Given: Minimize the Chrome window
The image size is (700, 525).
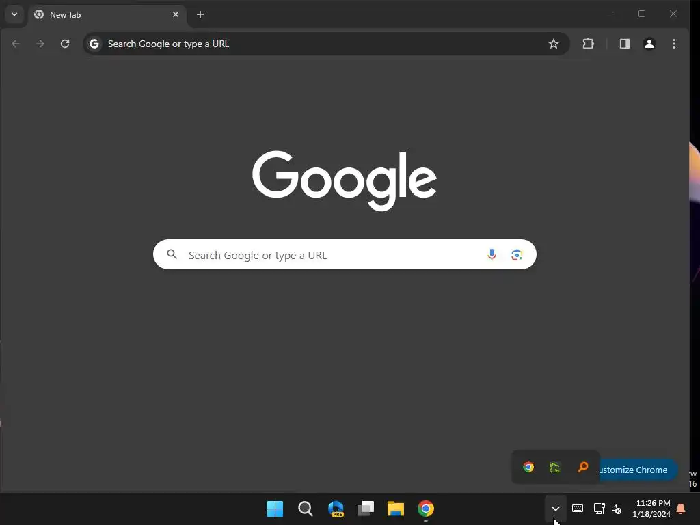Looking at the screenshot, I should (x=610, y=14).
